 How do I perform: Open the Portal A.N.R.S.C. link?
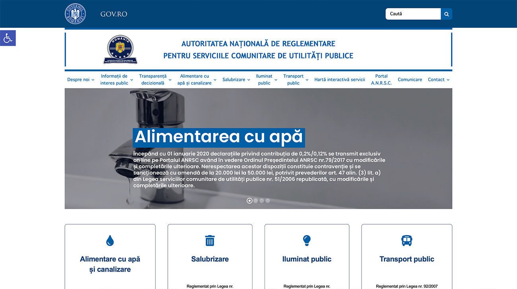point(381,80)
